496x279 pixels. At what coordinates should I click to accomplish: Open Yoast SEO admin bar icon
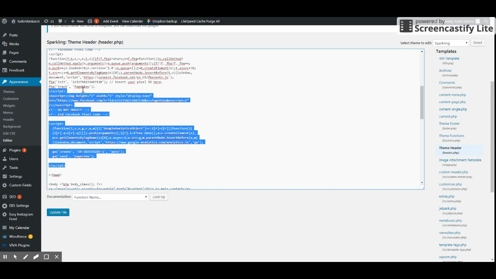click(93, 21)
